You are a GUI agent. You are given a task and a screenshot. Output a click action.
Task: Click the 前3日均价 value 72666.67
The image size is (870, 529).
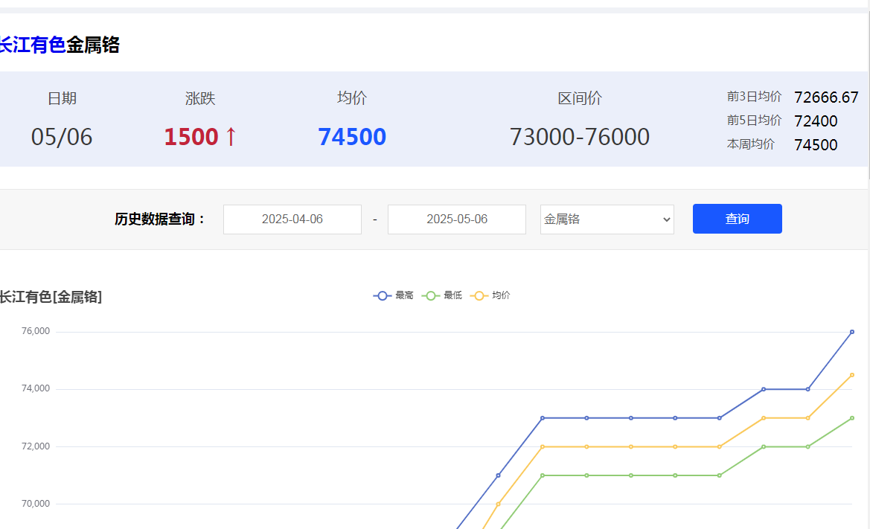point(826,97)
